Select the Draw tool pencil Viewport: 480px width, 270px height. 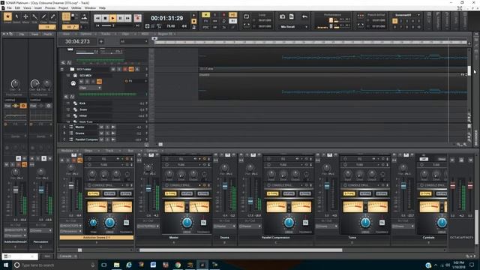43,16
